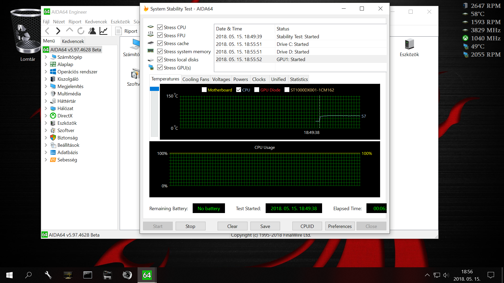Open the monitor graph app in taskbar
The image size is (504, 283).
coord(68,275)
